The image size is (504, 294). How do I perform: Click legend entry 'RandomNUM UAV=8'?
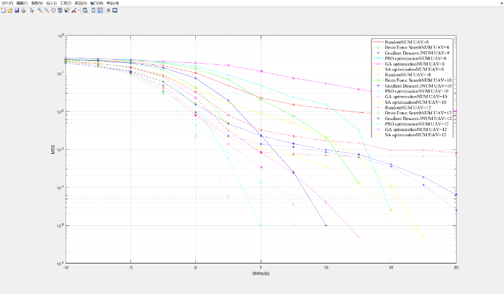407,42
